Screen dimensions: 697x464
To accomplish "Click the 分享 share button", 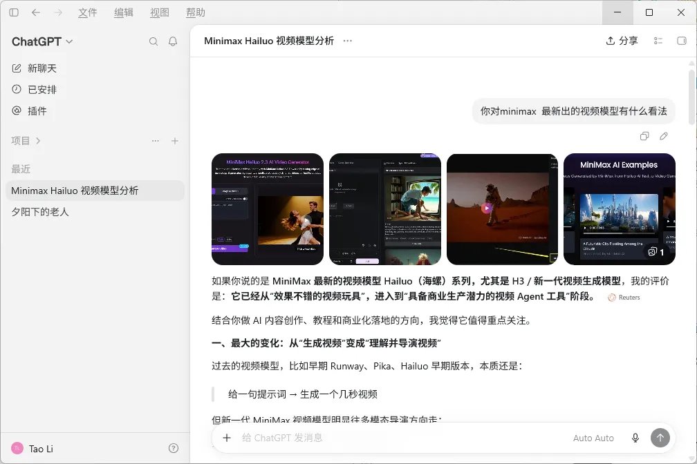I will (622, 41).
